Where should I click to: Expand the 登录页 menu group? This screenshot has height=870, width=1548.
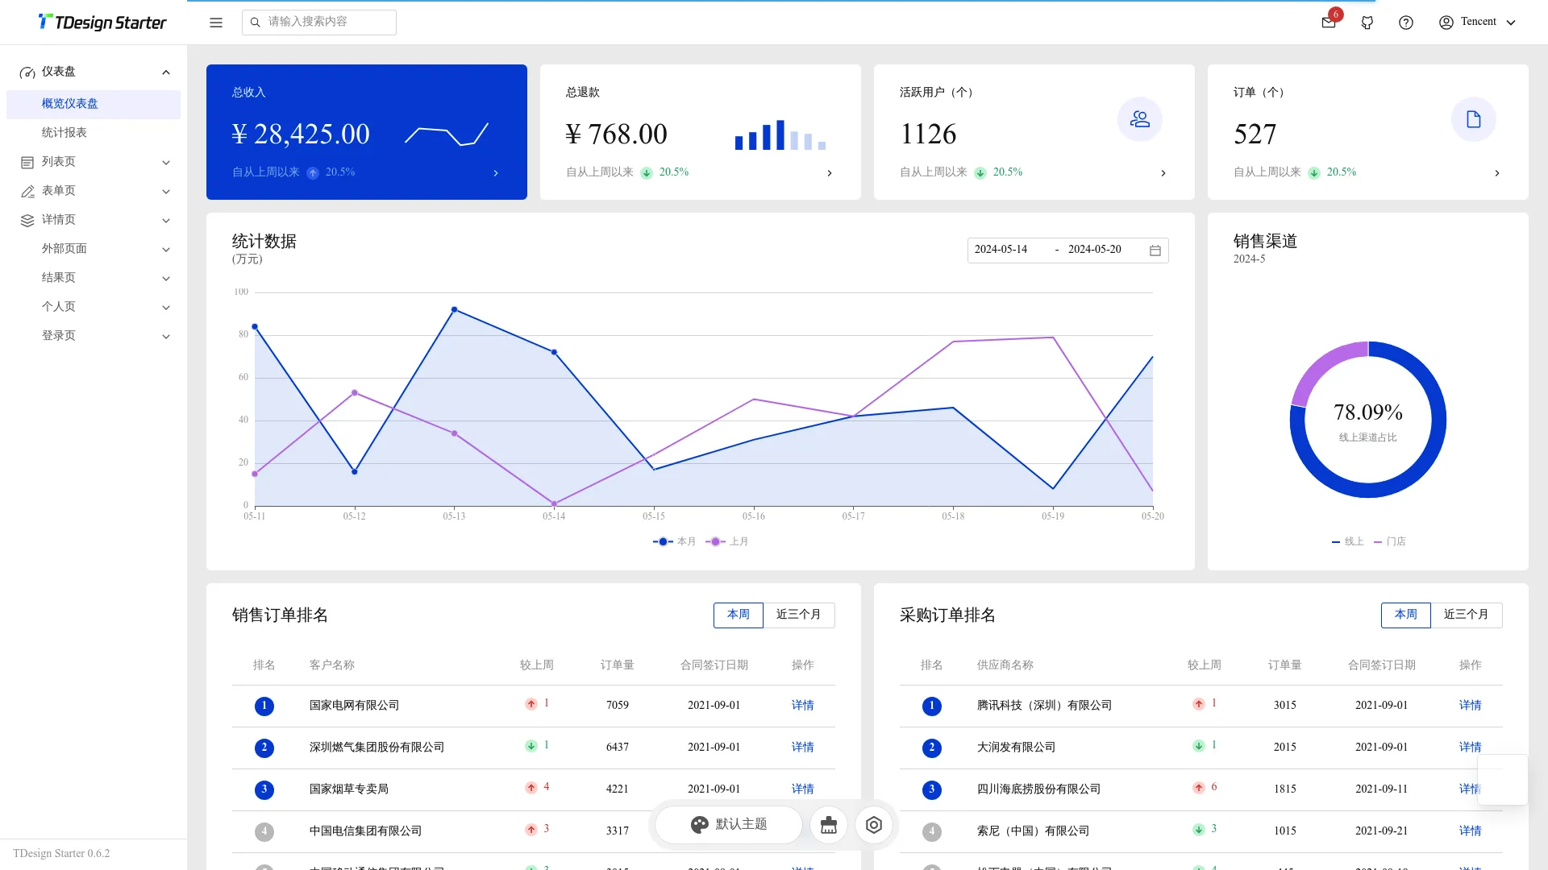(x=166, y=337)
